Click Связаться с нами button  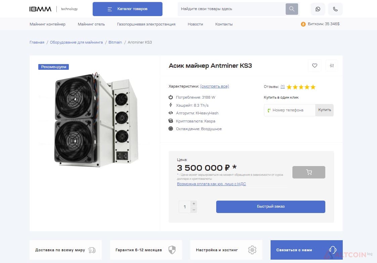[307, 250]
